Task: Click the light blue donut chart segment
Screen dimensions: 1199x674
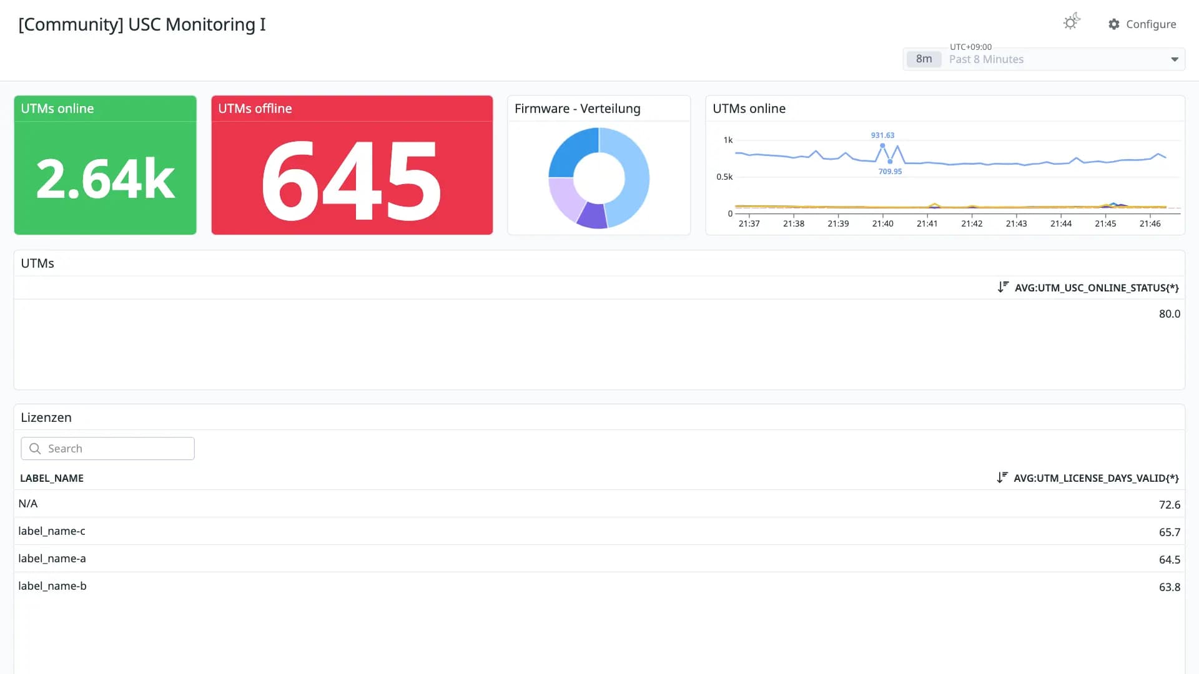Action: [x=636, y=178]
